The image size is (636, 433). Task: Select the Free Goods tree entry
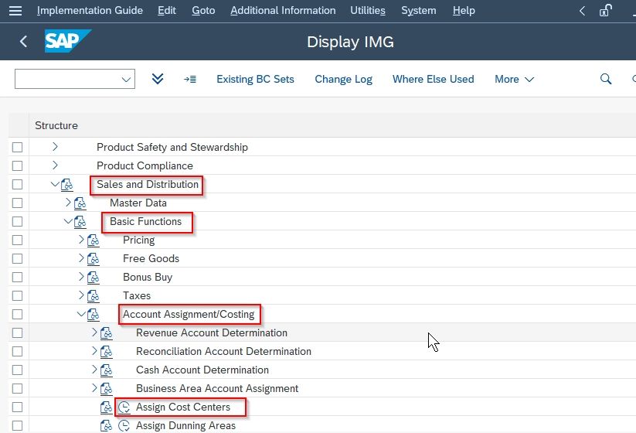(151, 258)
